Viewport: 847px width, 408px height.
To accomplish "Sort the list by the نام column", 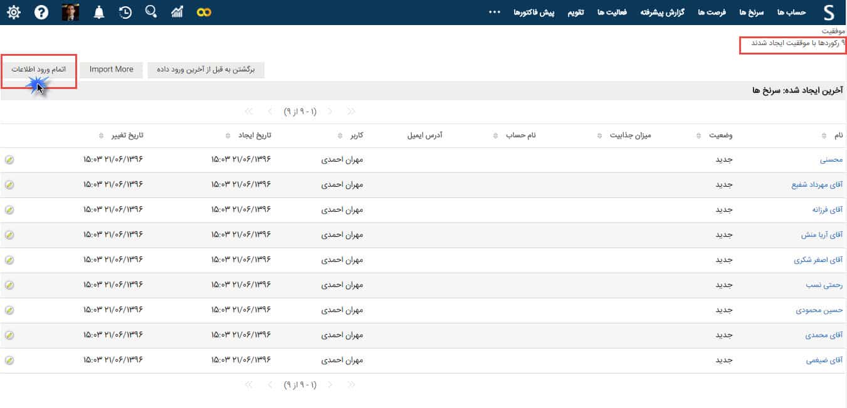I will pyautogui.click(x=839, y=135).
